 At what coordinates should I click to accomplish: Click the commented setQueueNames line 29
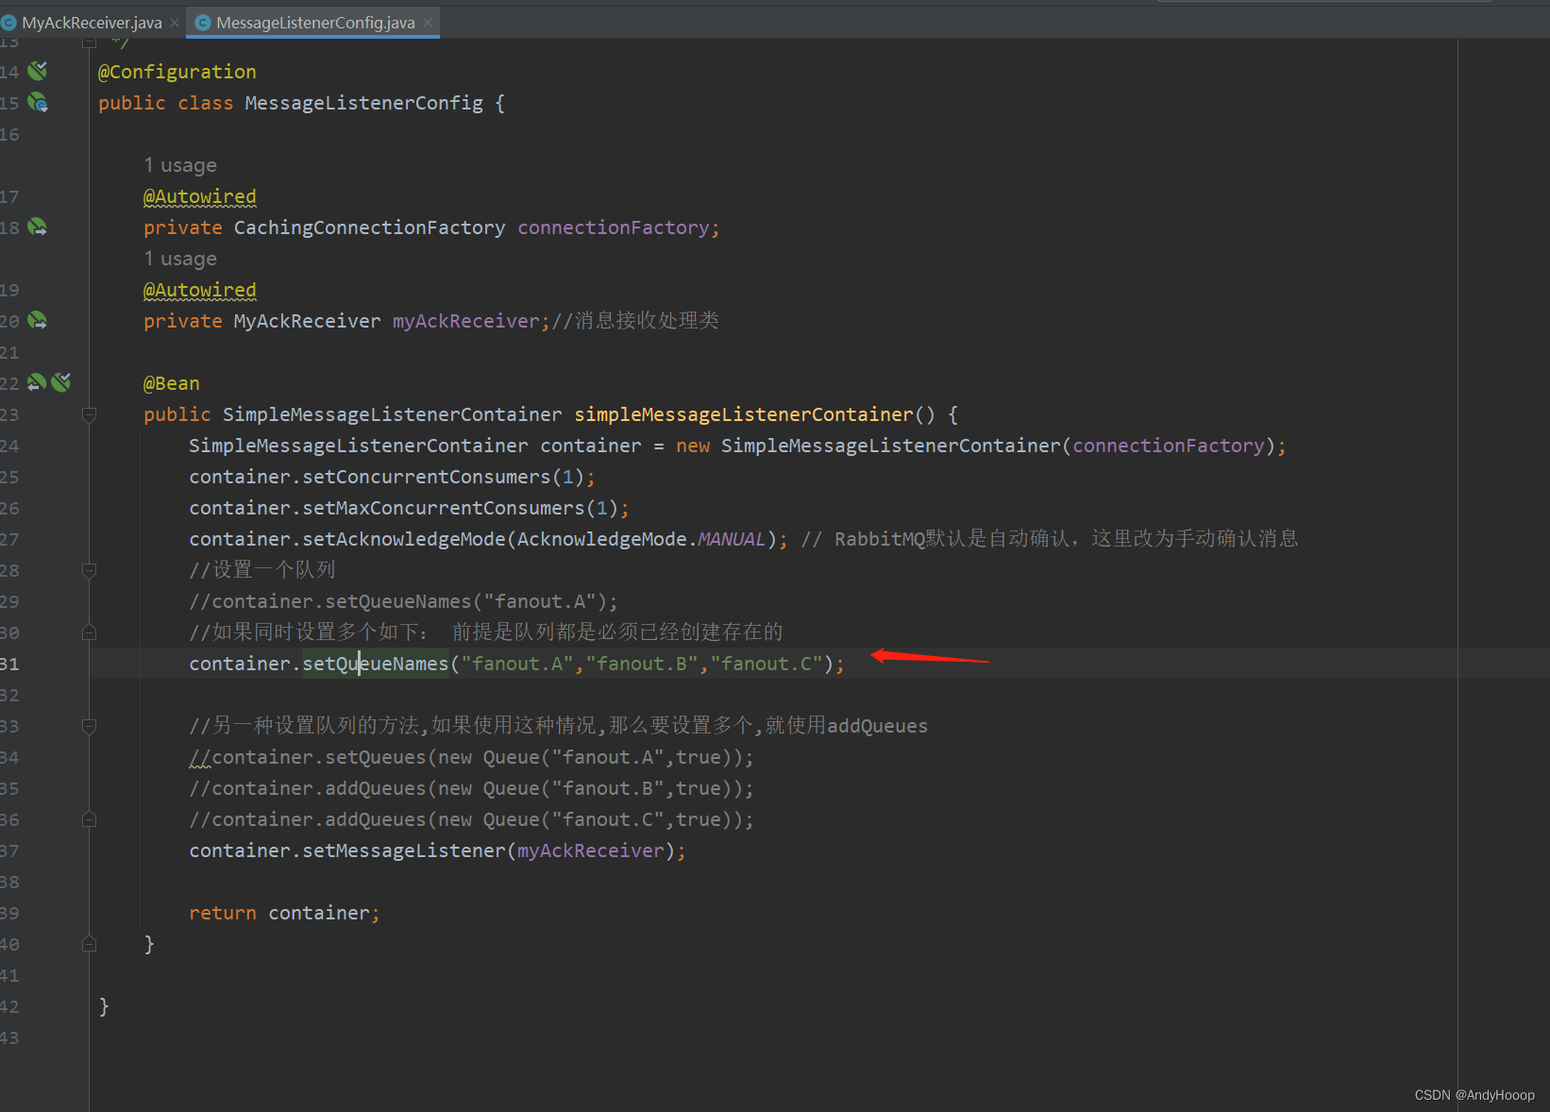tap(404, 601)
